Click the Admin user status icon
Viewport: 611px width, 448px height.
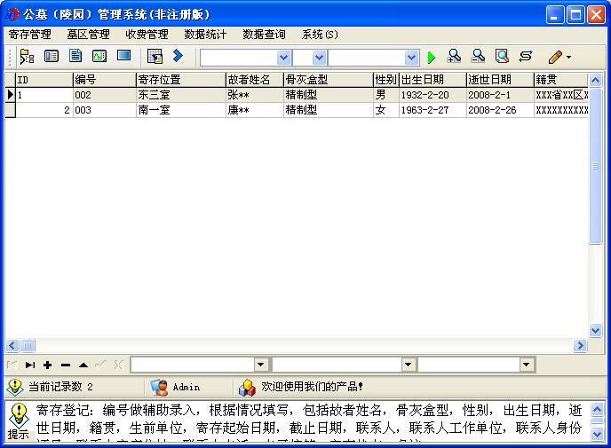pos(159,387)
